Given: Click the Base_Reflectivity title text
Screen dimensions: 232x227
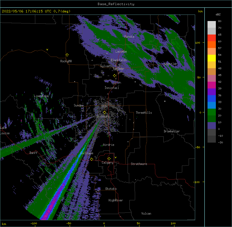Looking at the screenshot, I should 116,4.
